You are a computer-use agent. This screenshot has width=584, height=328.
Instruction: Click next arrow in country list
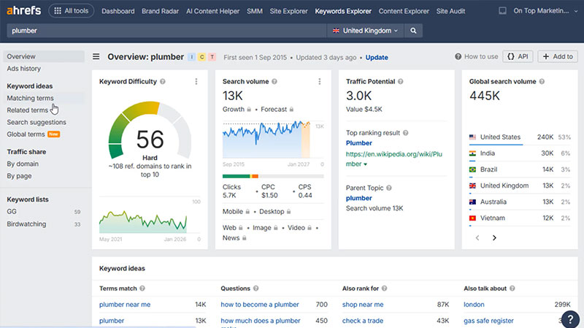(x=494, y=237)
